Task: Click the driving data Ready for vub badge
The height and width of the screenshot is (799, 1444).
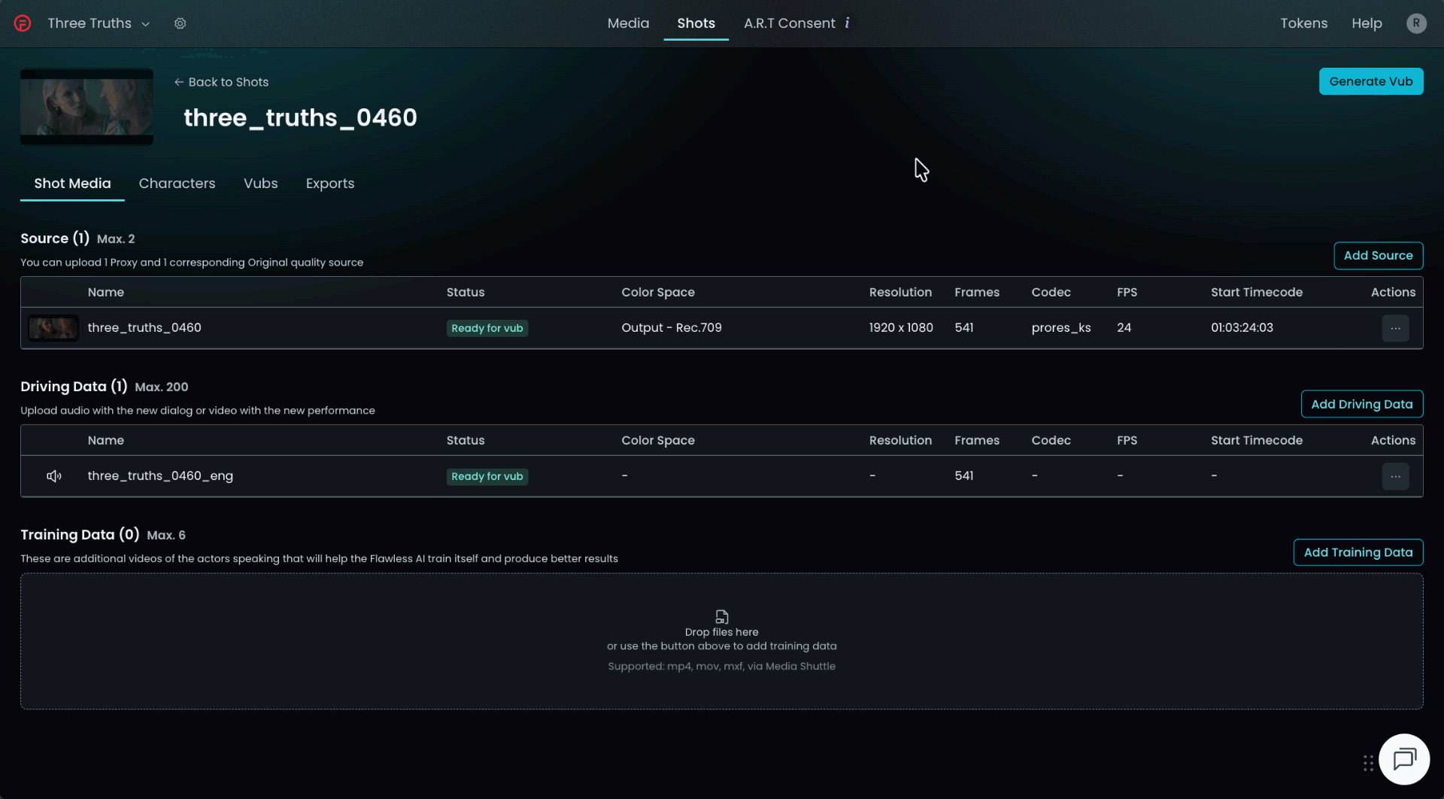Action: (487, 477)
